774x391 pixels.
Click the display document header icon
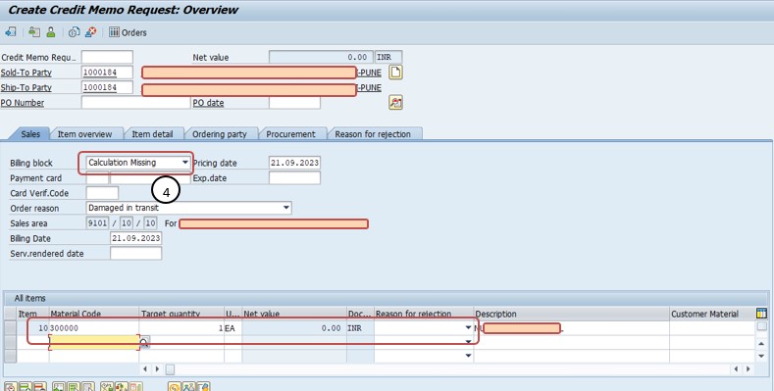(34, 32)
